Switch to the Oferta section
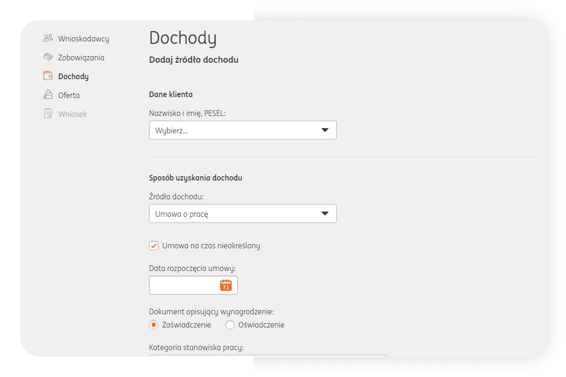Image resolution: width=566 pixels, height=377 pixels. 69,95
